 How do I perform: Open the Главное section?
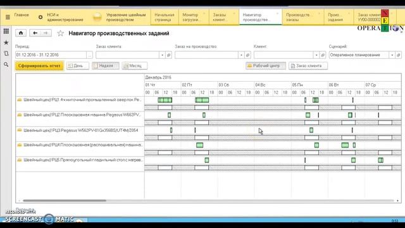(22, 15)
